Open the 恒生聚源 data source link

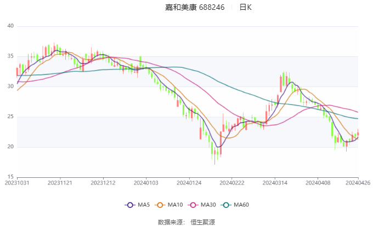tap(202, 222)
